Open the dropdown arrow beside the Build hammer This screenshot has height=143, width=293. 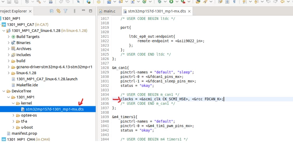click(x=44, y=2)
